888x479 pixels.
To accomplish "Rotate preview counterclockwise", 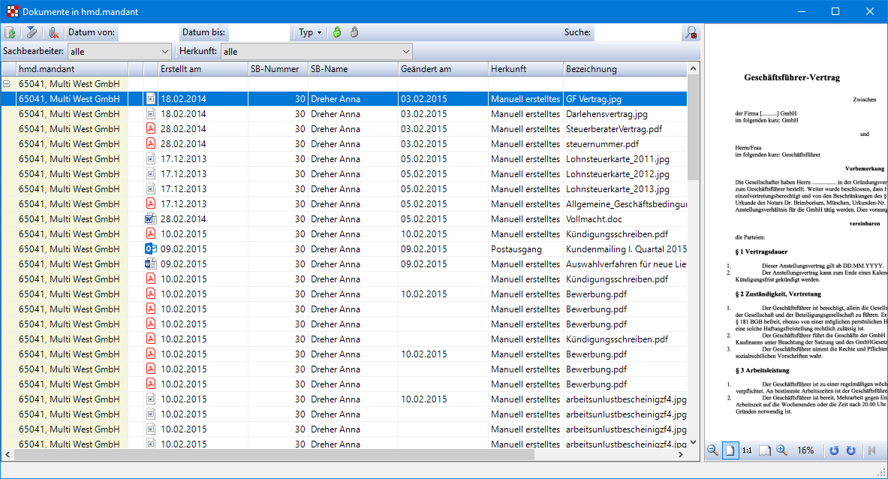I will tap(833, 450).
